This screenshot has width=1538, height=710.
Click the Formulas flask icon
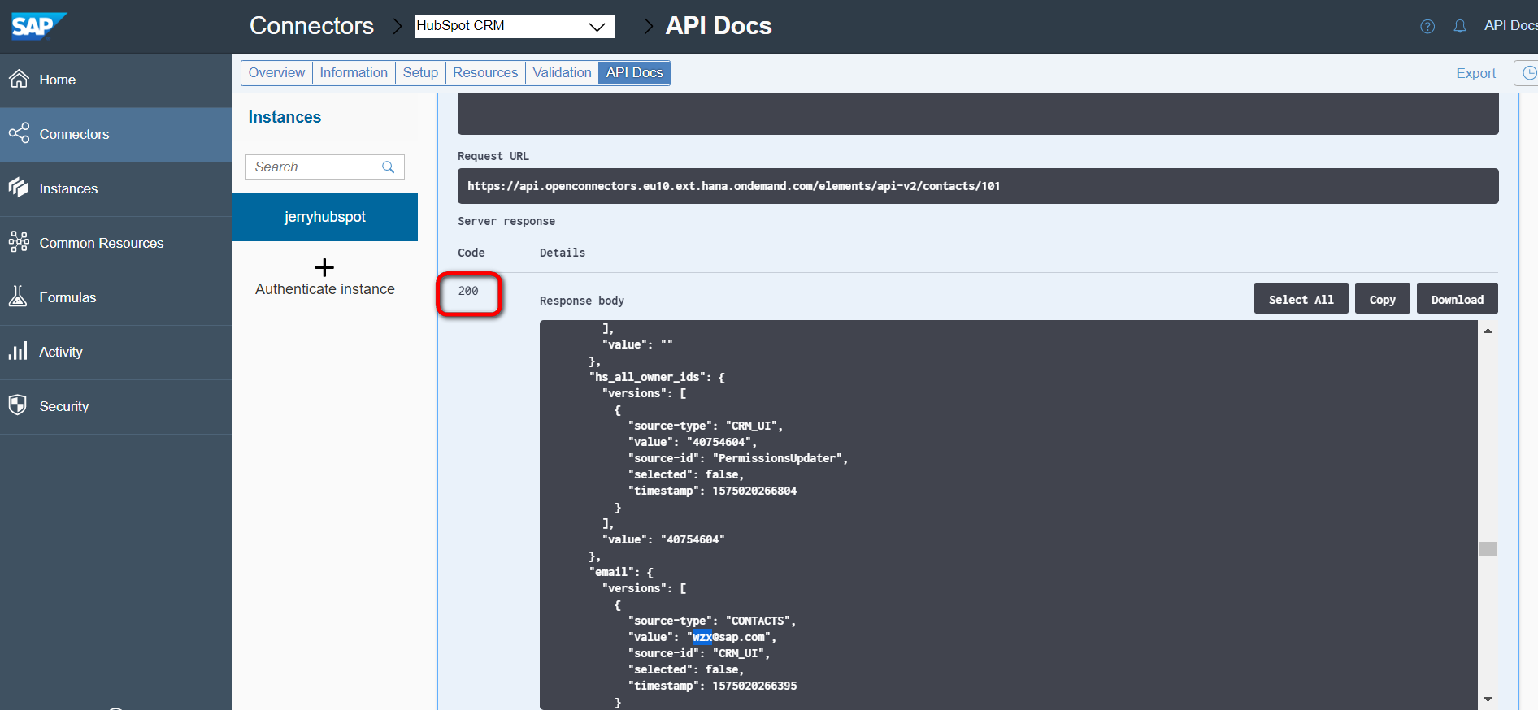18,296
